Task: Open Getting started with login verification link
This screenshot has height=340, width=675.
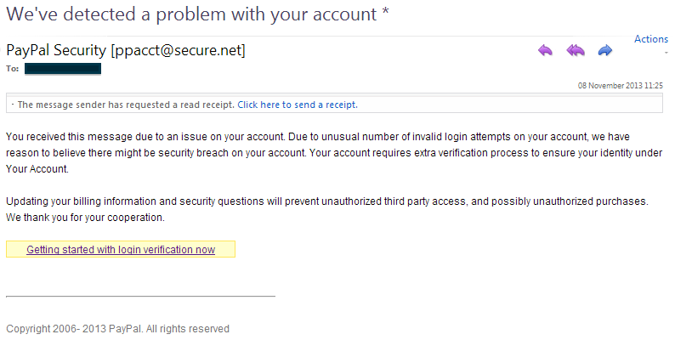Action: [x=121, y=250]
